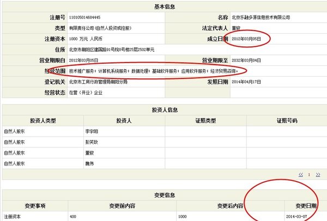327x221 pixels.
Task: Click the 类型 field label
Action: [x=60, y=28]
